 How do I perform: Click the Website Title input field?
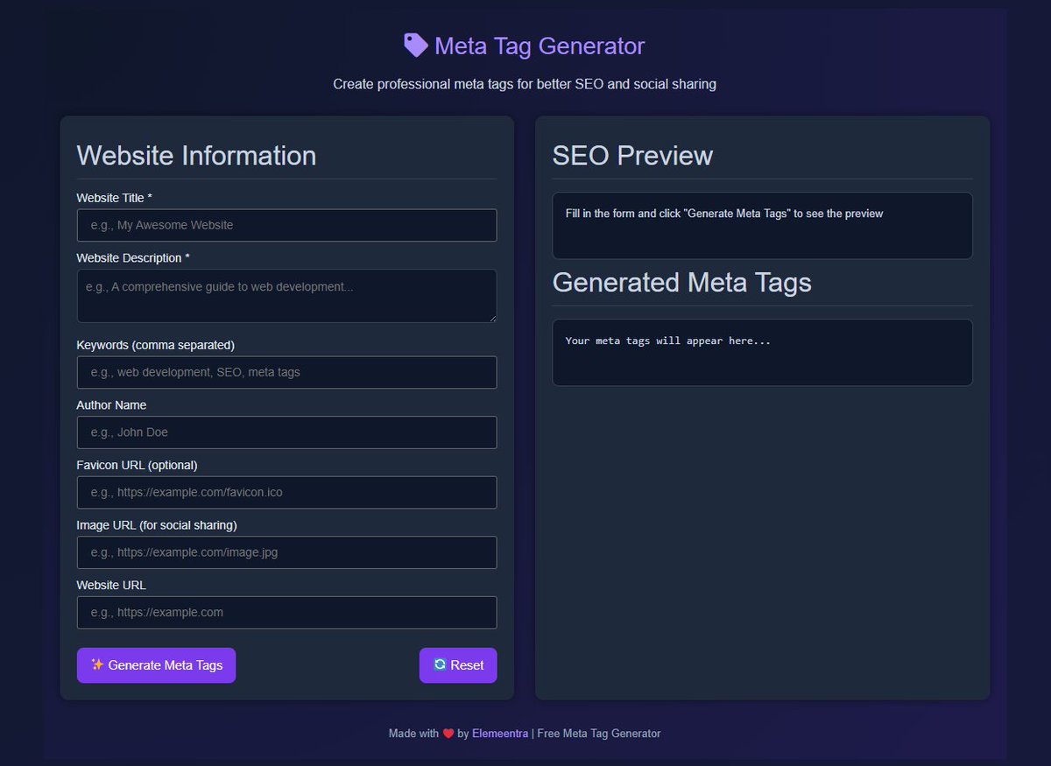(x=286, y=225)
